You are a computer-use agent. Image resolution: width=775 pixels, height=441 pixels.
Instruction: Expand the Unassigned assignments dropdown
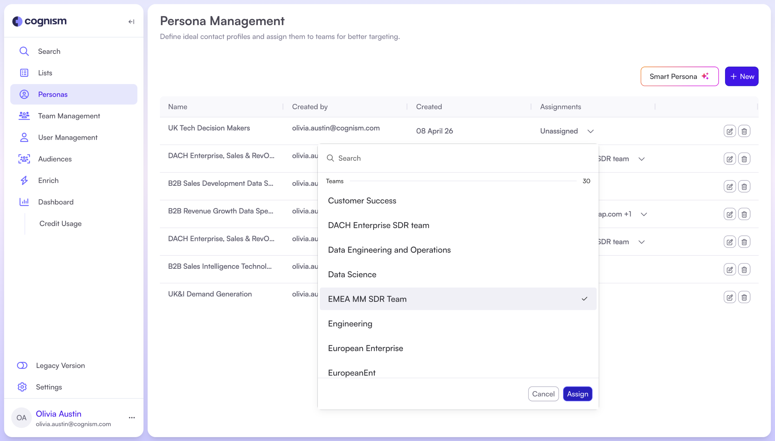(590, 131)
